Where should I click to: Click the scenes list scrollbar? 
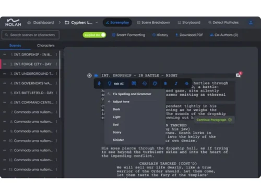click(60, 84)
